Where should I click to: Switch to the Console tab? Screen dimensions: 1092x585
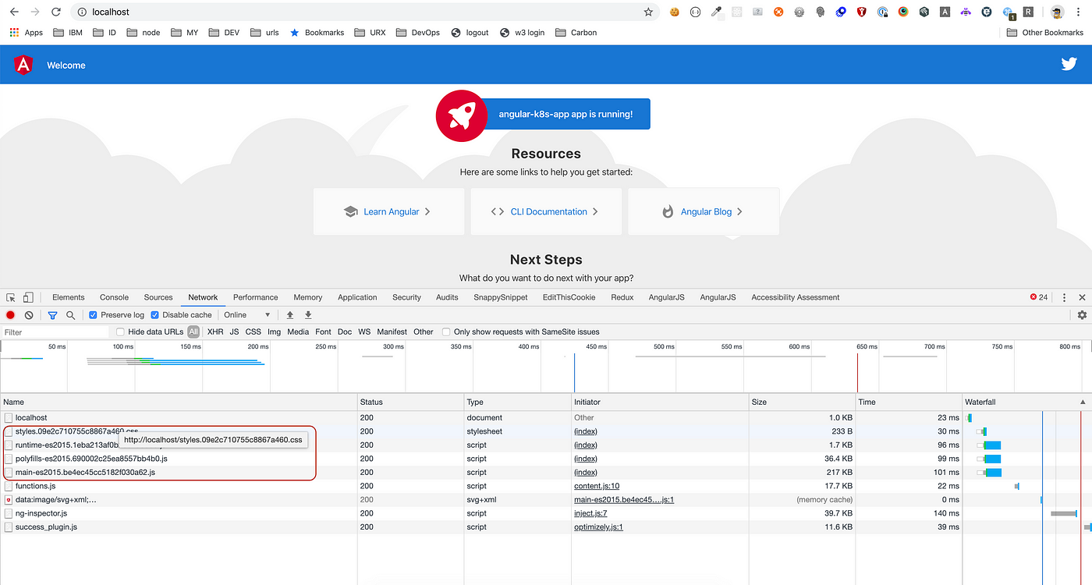pyautogui.click(x=114, y=297)
